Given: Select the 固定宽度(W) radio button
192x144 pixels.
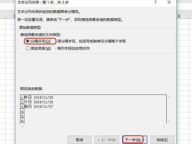Looking at the screenshot, I should [28, 48].
